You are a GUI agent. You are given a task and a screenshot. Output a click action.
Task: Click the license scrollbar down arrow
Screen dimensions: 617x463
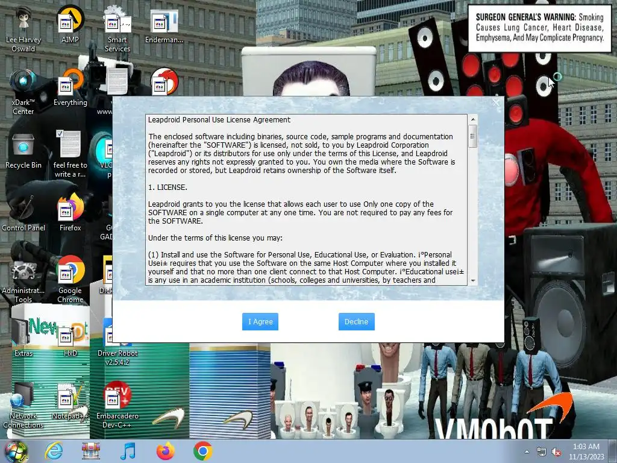[x=473, y=281]
